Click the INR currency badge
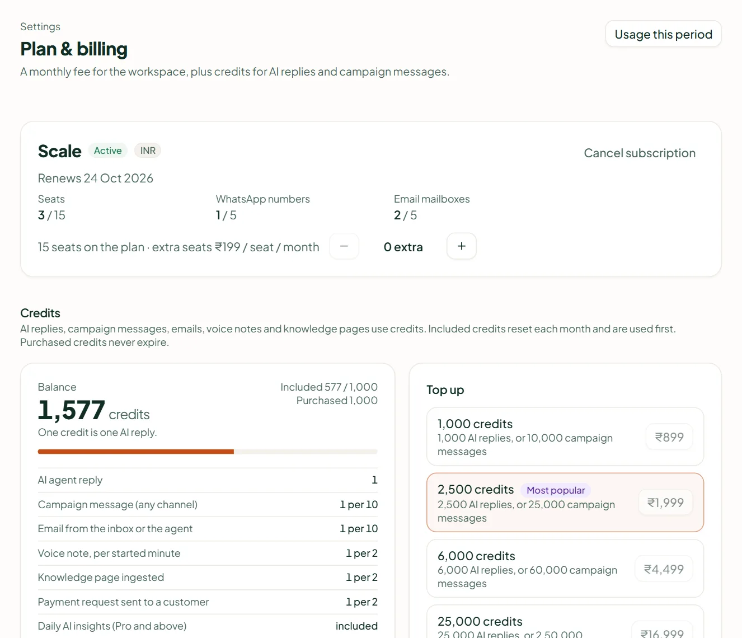 [x=148, y=151]
